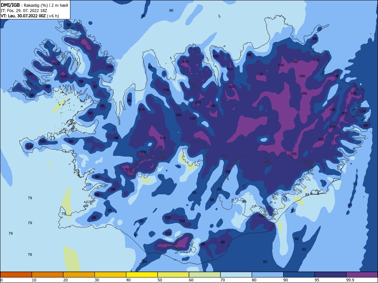Click the humidity value '75' on the map

coord(64,214)
